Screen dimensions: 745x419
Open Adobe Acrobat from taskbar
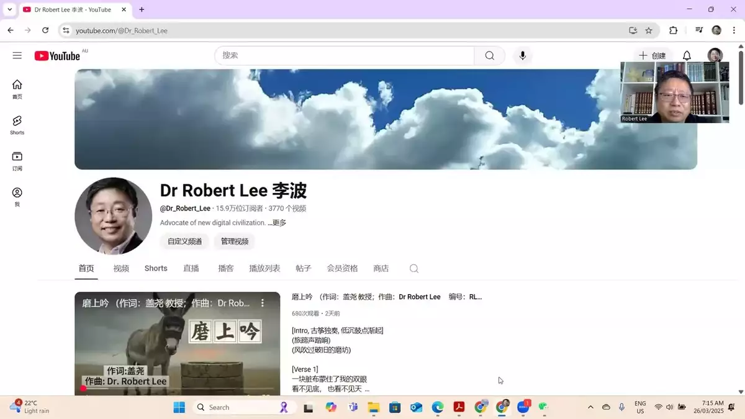click(x=459, y=407)
